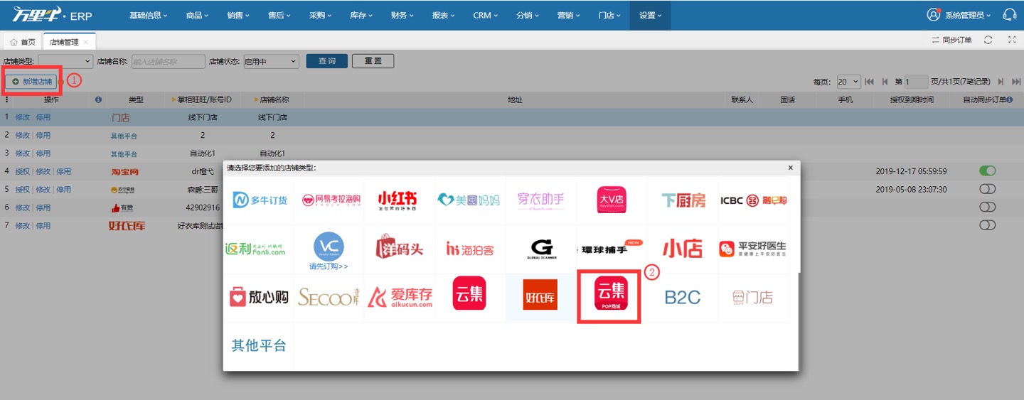The image size is (1024, 400).
Task: Open the customer service headset icon
Action: (x=1009, y=14)
